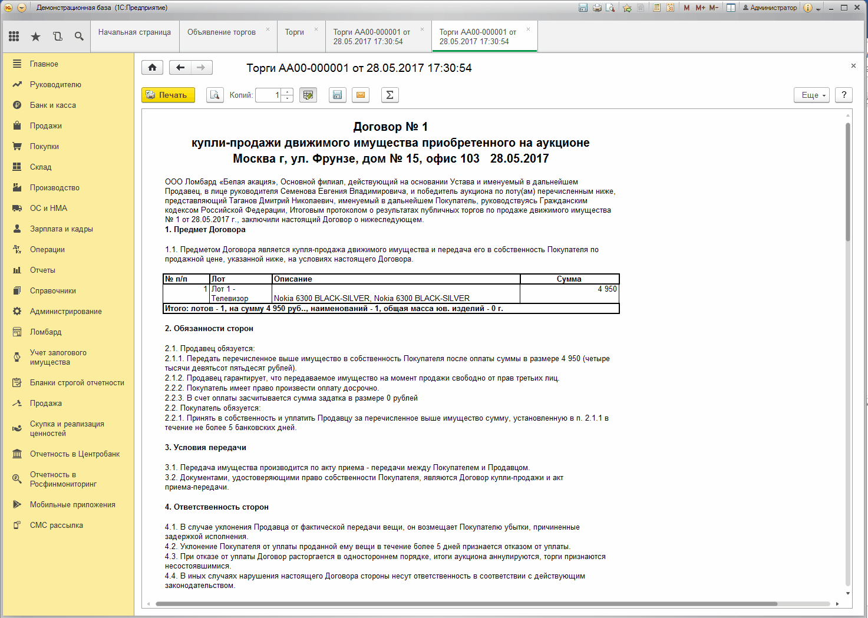868x618 pixels.
Task: Click the home icon button in the document header
Action: tap(152, 68)
